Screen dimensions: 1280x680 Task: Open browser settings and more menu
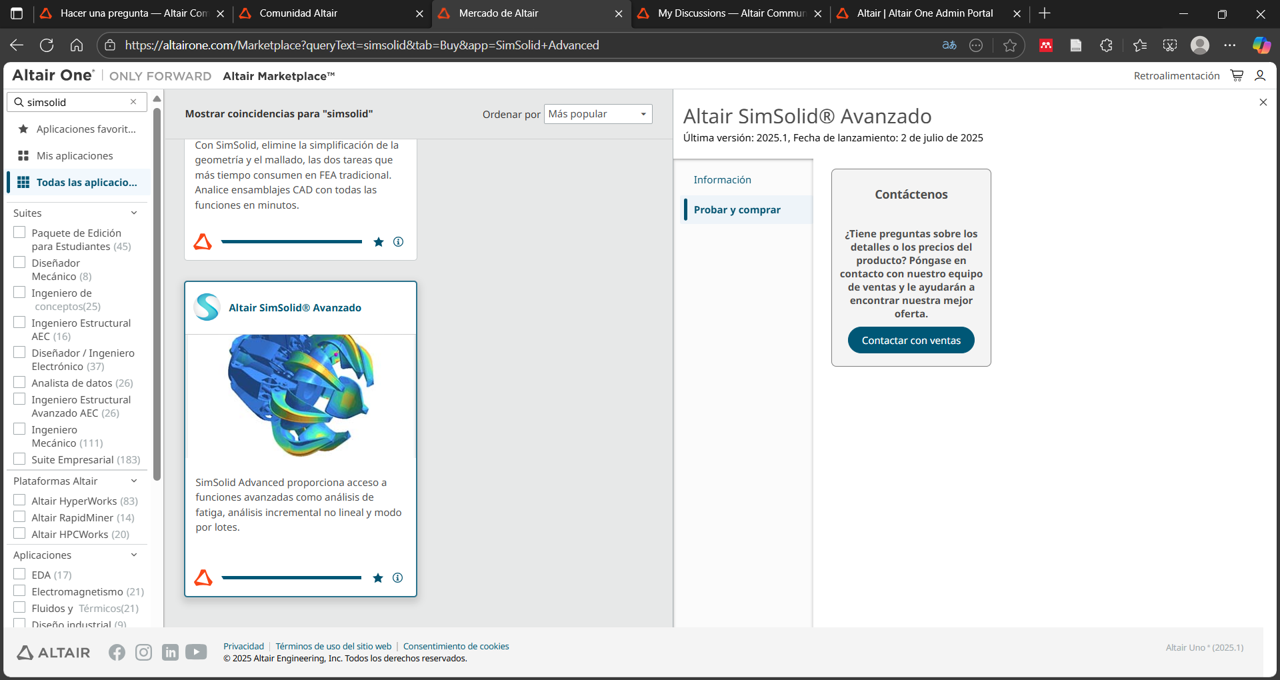tap(1230, 45)
